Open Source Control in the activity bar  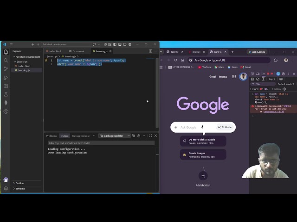click(x=6, y=69)
